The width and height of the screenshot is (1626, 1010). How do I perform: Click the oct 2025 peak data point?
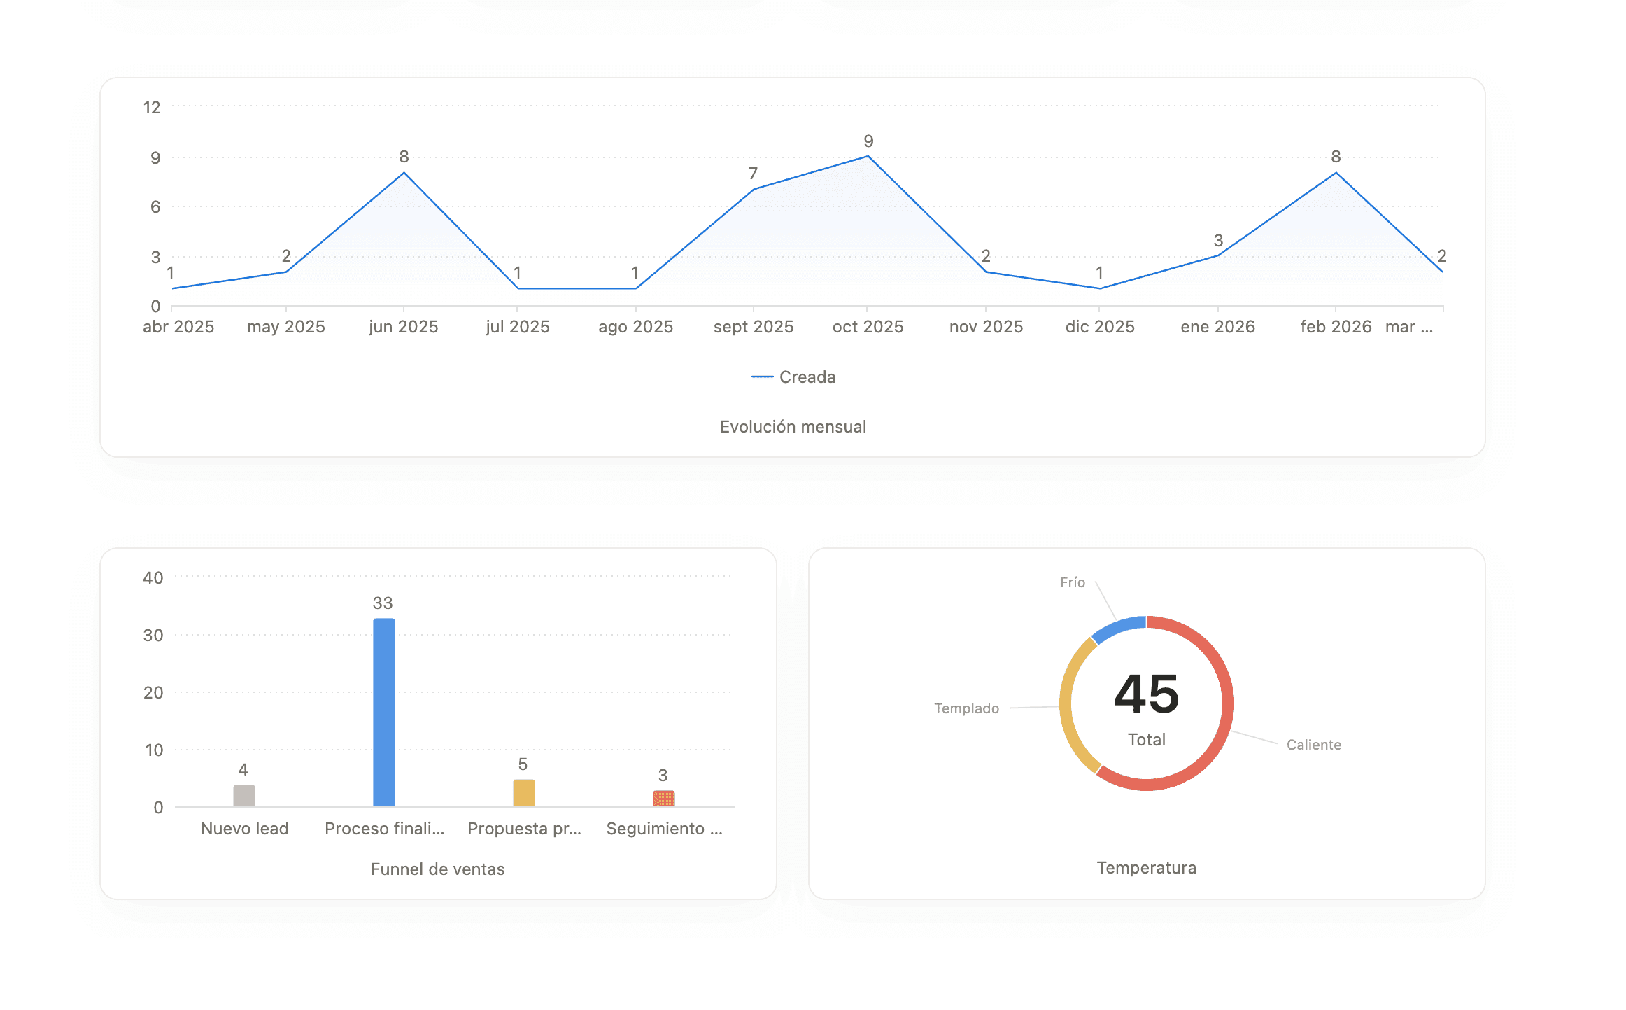[x=868, y=156]
